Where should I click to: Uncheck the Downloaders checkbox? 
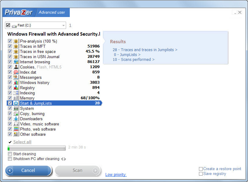click(10, 119)
